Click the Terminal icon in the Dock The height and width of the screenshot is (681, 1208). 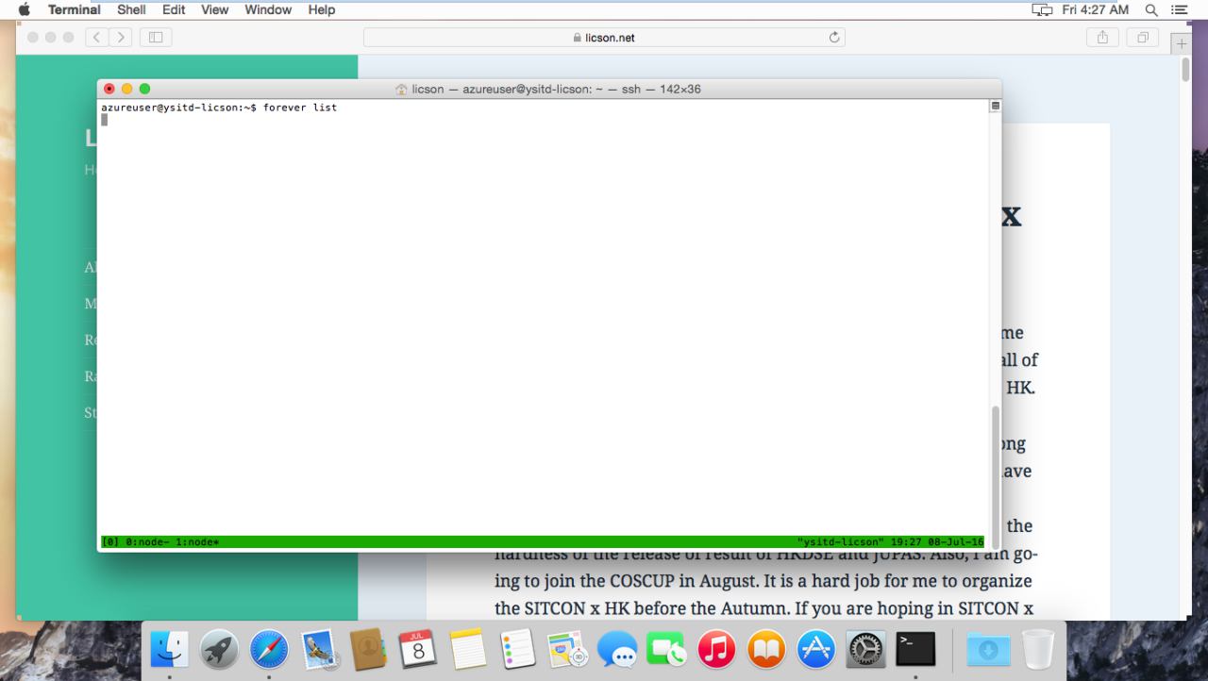(x=914, y=649)
